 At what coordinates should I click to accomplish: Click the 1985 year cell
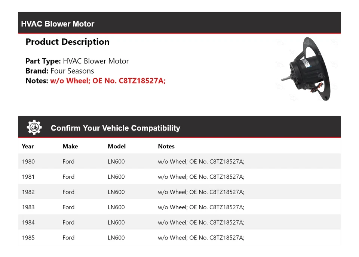(x=28, y=238)
